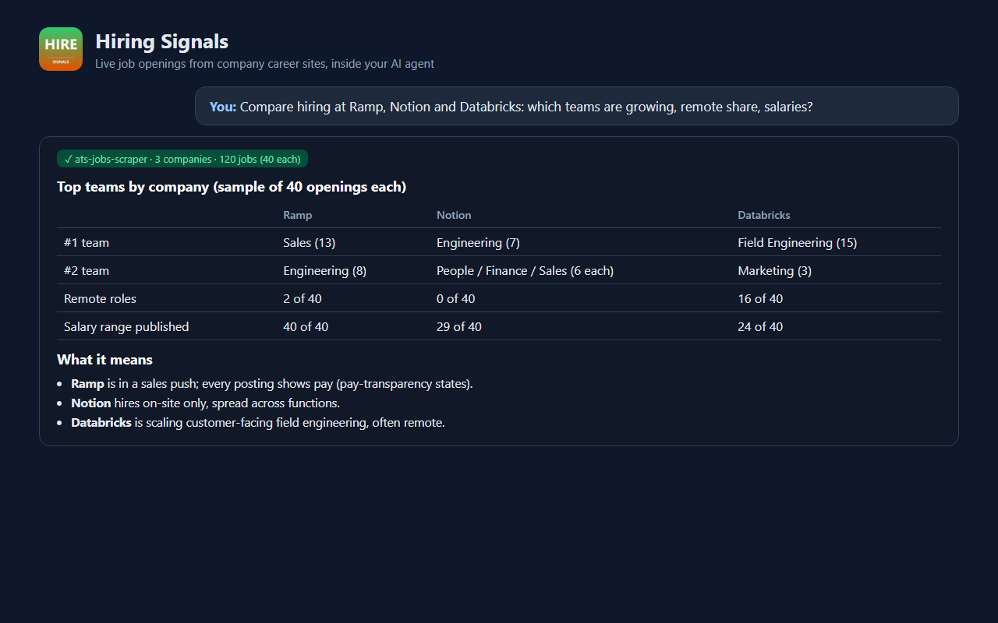
Task: Select the Databricks field engineering bullet
Action: (258, 423)
